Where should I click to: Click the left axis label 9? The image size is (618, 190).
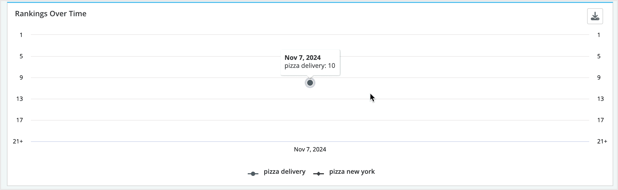click(x=21, y=77)
